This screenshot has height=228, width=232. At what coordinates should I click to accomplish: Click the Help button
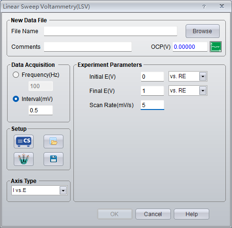click(x=191, y=214)
